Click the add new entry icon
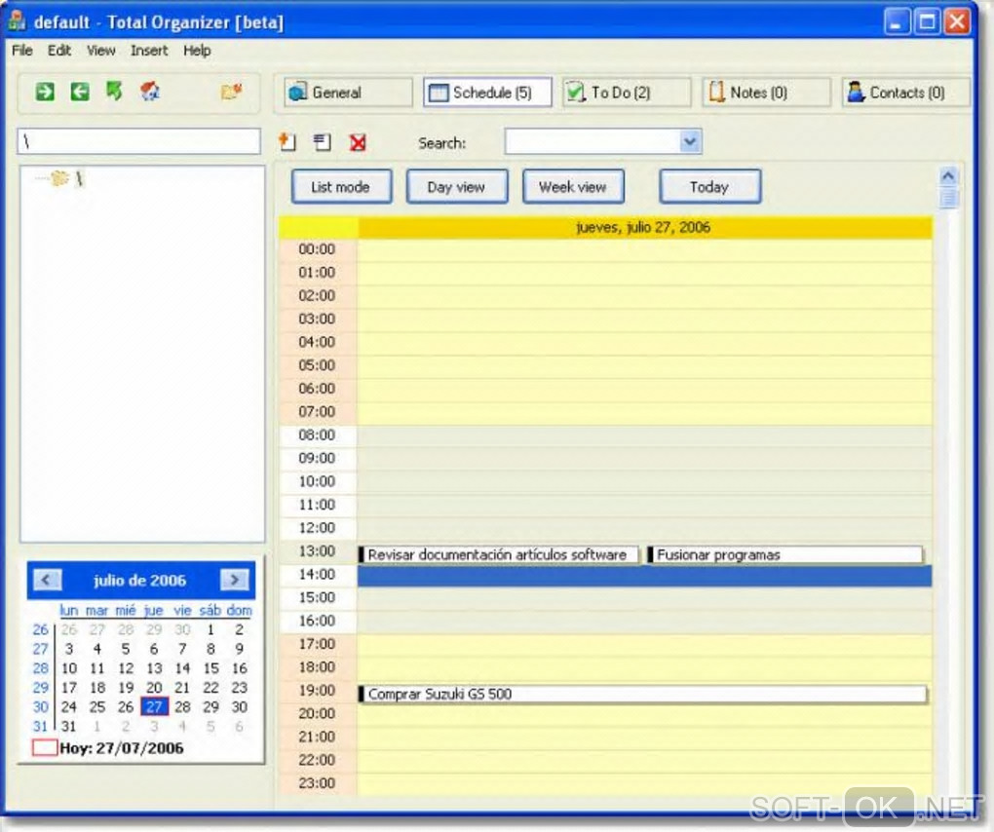This screenshot has height=832, width=994. [287, 142]
